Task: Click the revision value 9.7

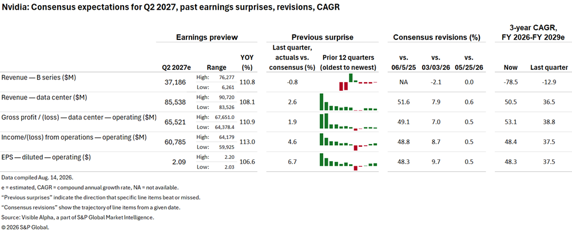Action: pyautogui.click(x=436, y=162)
